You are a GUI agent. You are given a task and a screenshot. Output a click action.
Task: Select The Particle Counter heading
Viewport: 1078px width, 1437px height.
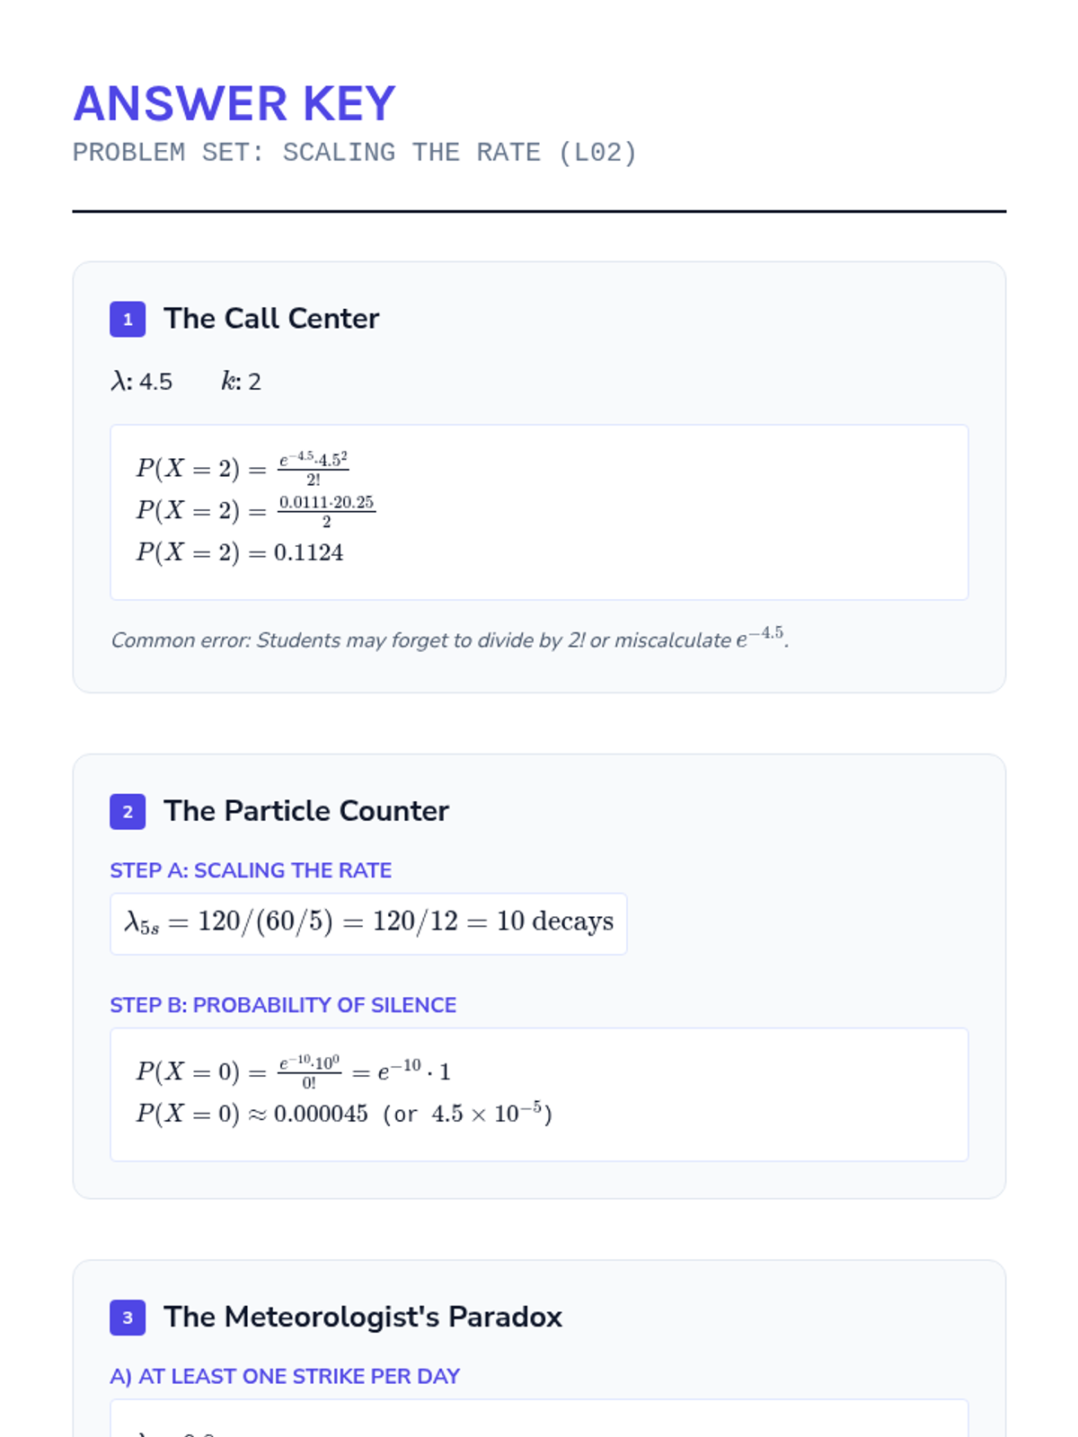point(305,811)
